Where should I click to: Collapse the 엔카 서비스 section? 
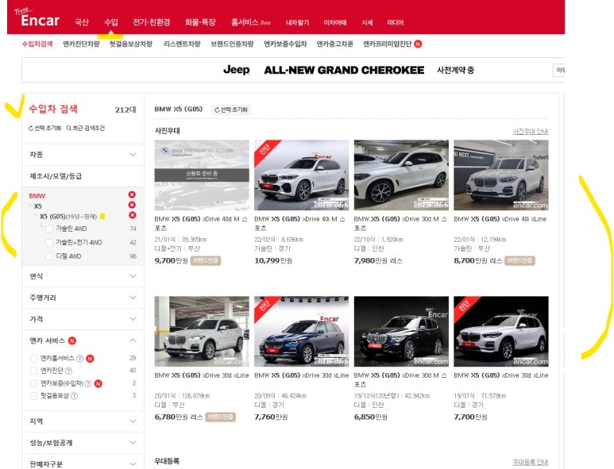coord(133,340)
